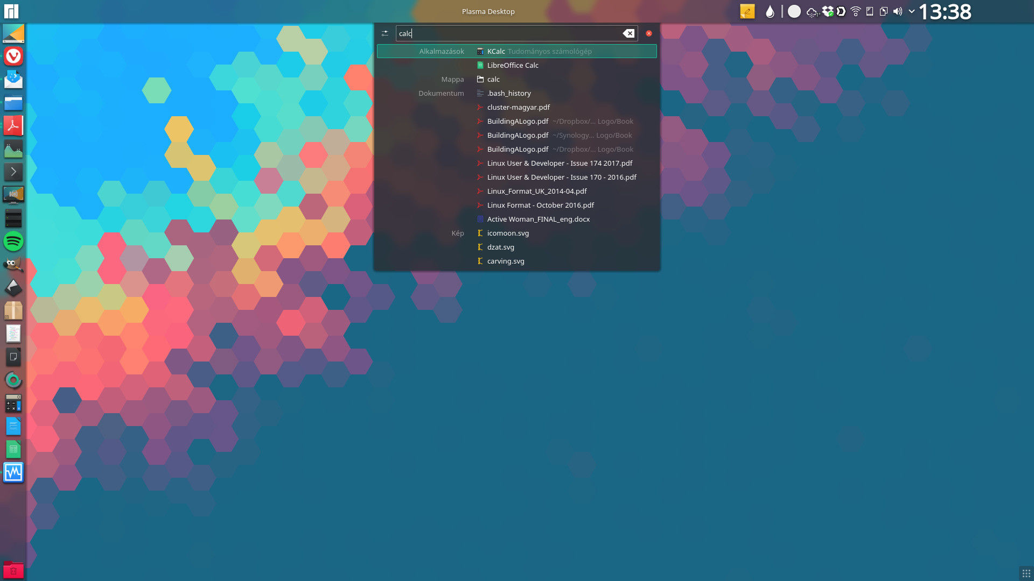The image size is (1034, 581).
Task: Open the Manjaro application launcher menu
Action: tap(11, 11)
